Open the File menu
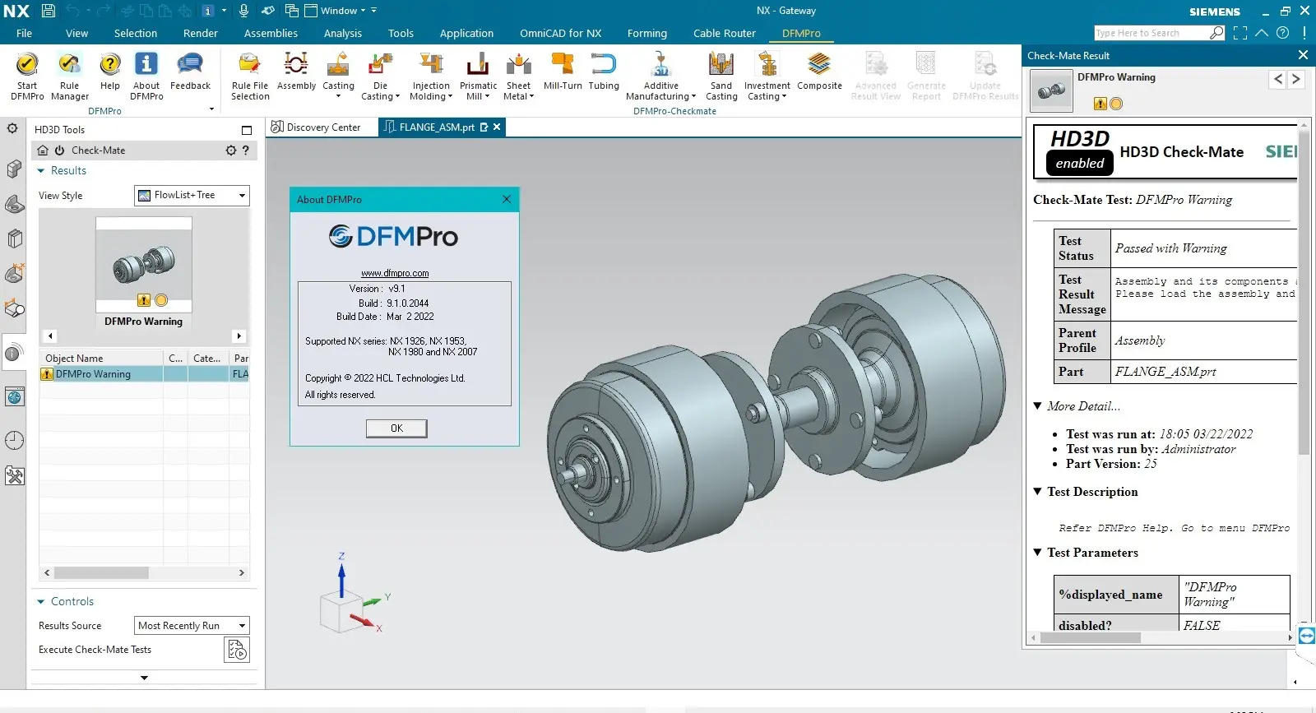The height and width of the screenshot is (713, 1316). point(24,34)
